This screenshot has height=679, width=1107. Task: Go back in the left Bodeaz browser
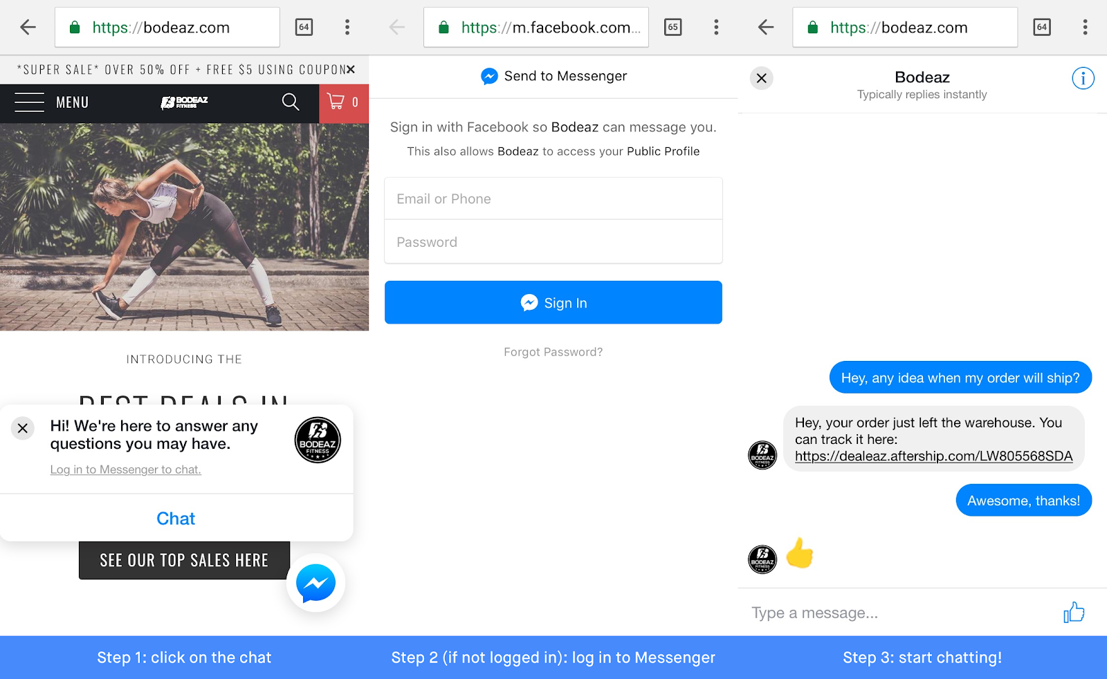click(28, 28)
